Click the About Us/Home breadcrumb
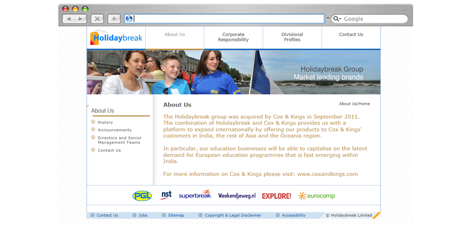469x228 pixels. point(354,104)
